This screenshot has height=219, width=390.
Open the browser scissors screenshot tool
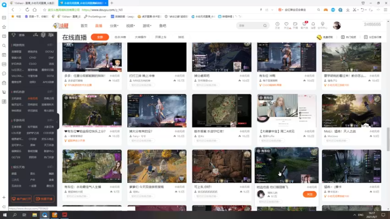coord(354,10)
